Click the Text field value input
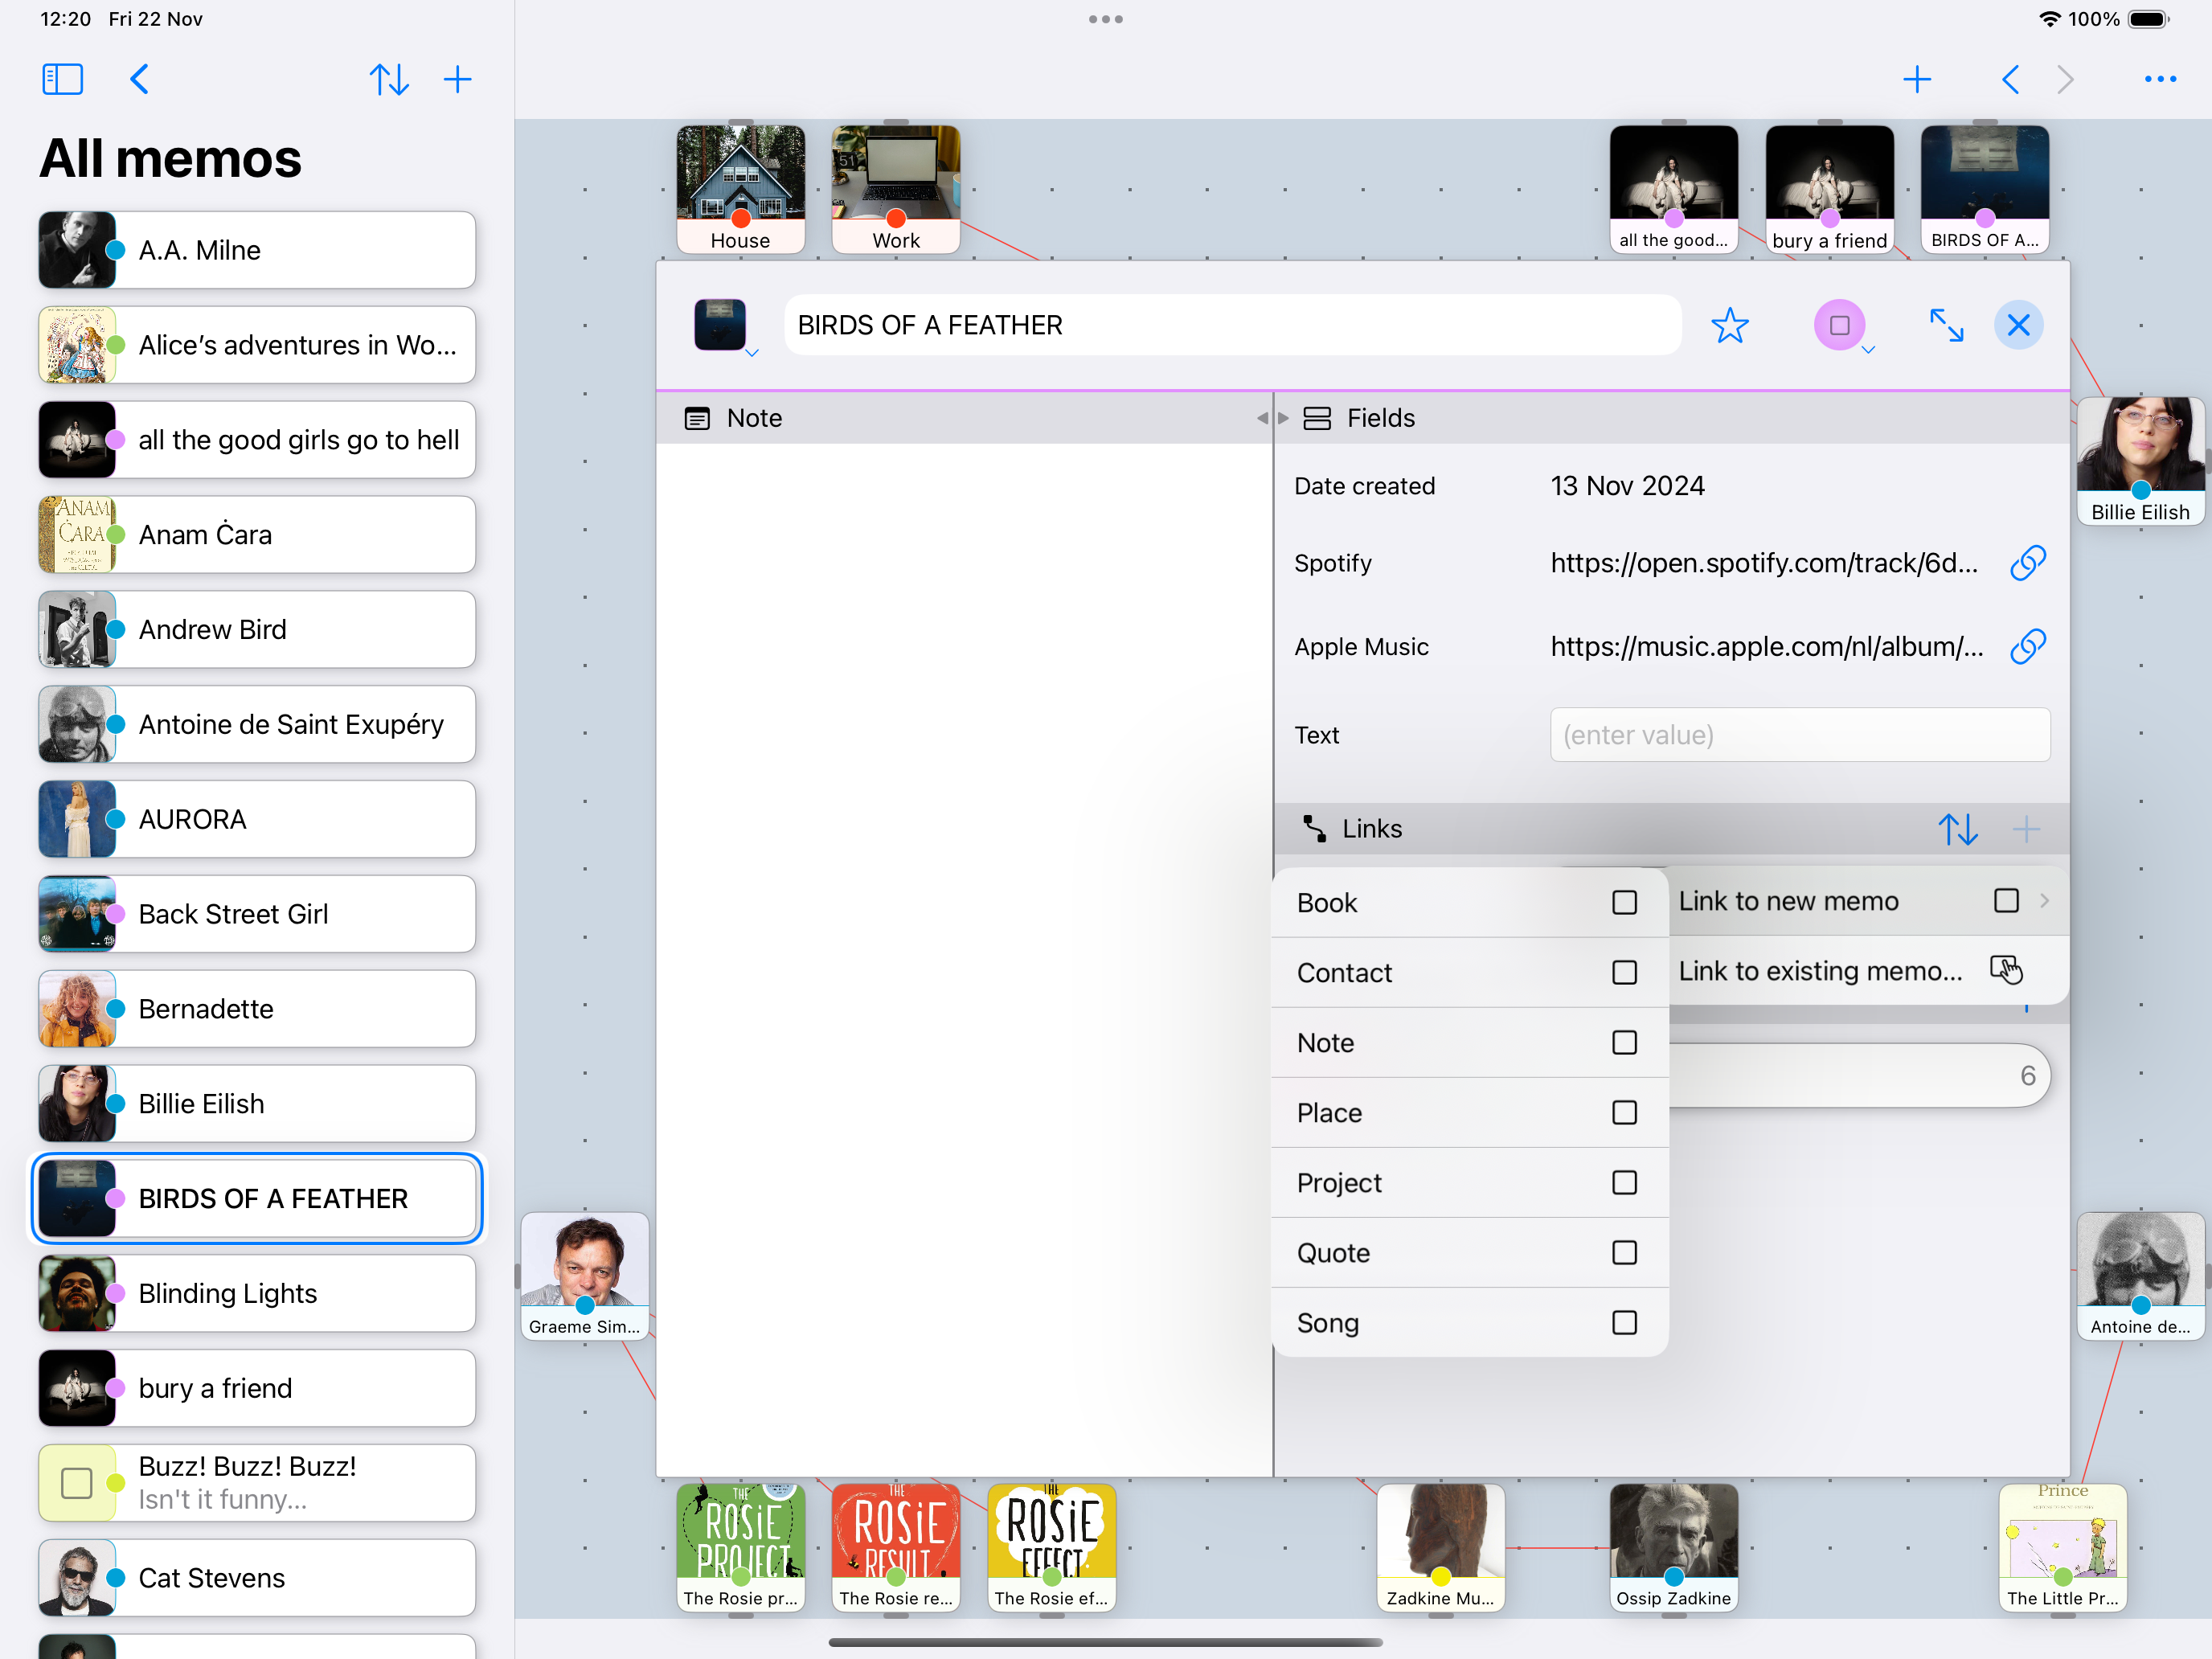Screen dimensions: 2212x1659 point(1798,735)
